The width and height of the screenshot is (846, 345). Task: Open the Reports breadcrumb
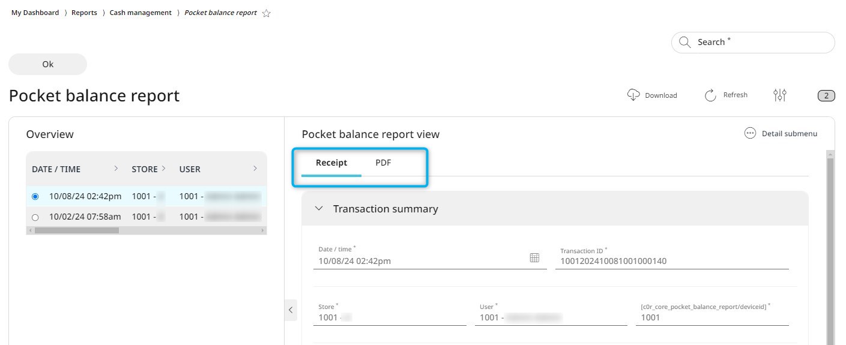(84, 13)
